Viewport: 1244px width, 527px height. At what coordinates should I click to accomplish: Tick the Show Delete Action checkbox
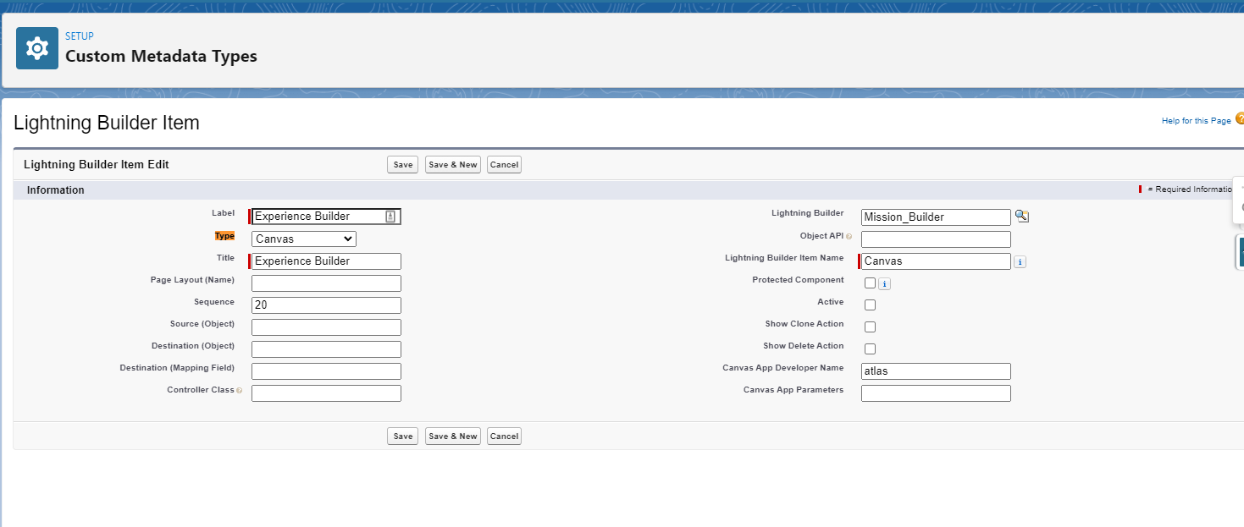coord(870,349)
